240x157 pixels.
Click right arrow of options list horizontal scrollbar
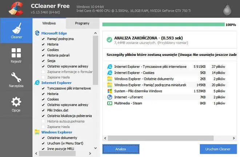90,153
